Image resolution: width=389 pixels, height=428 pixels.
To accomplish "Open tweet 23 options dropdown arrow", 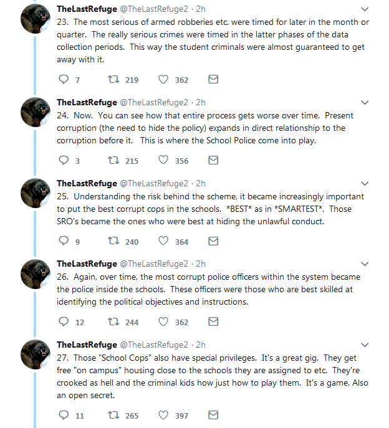I will tap(365, 9).
